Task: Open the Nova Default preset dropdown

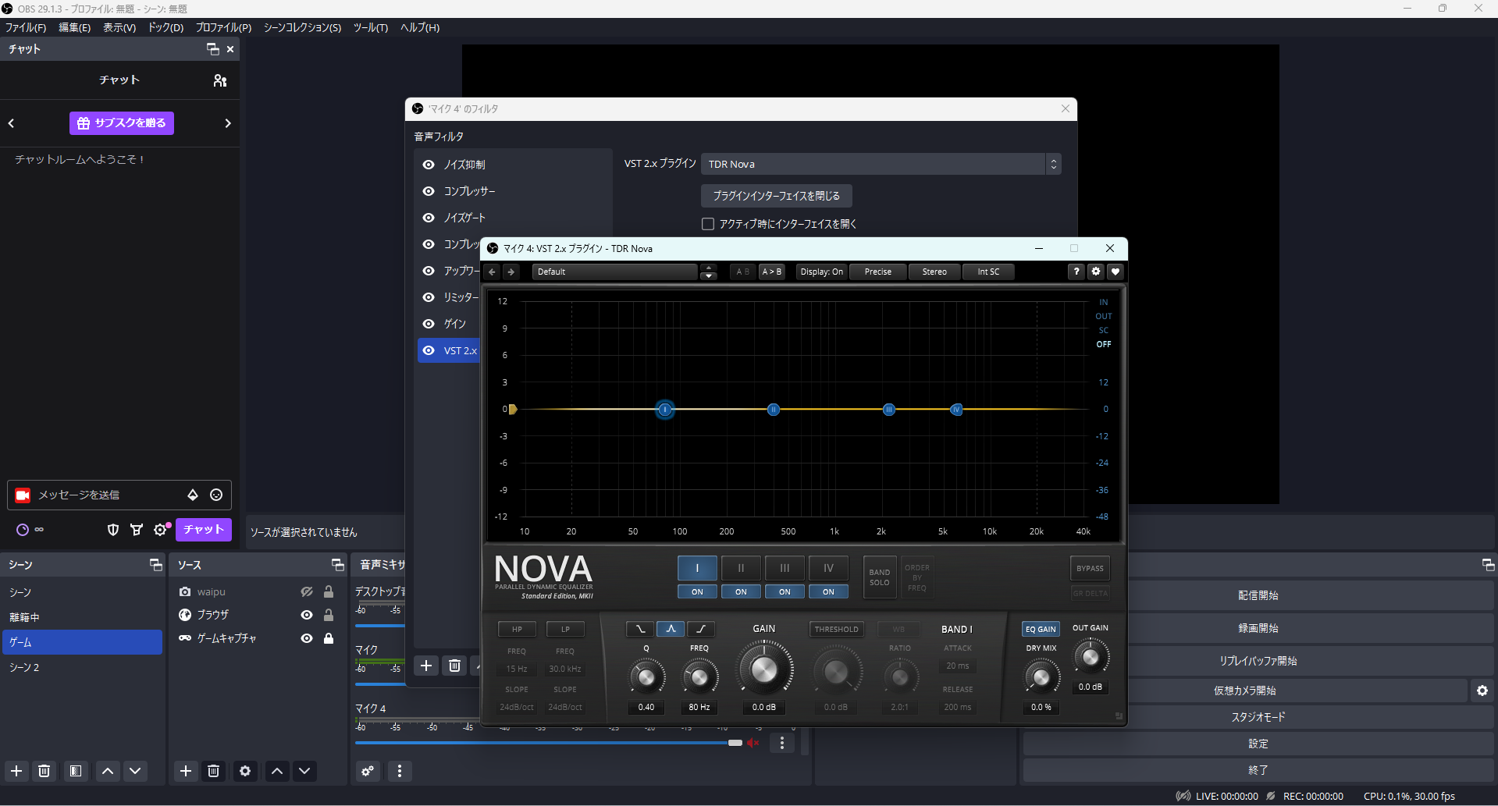Action: point(615,272)
